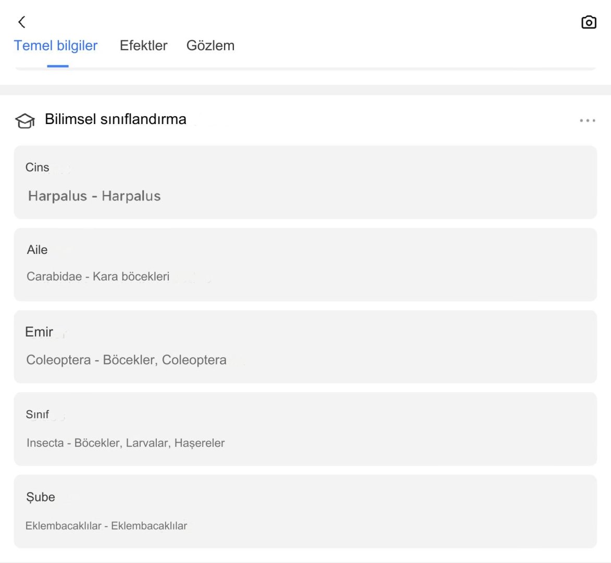Click the blue underline beneath Temel bilgiler
This screenshot has height=563, width=611.
58,66
